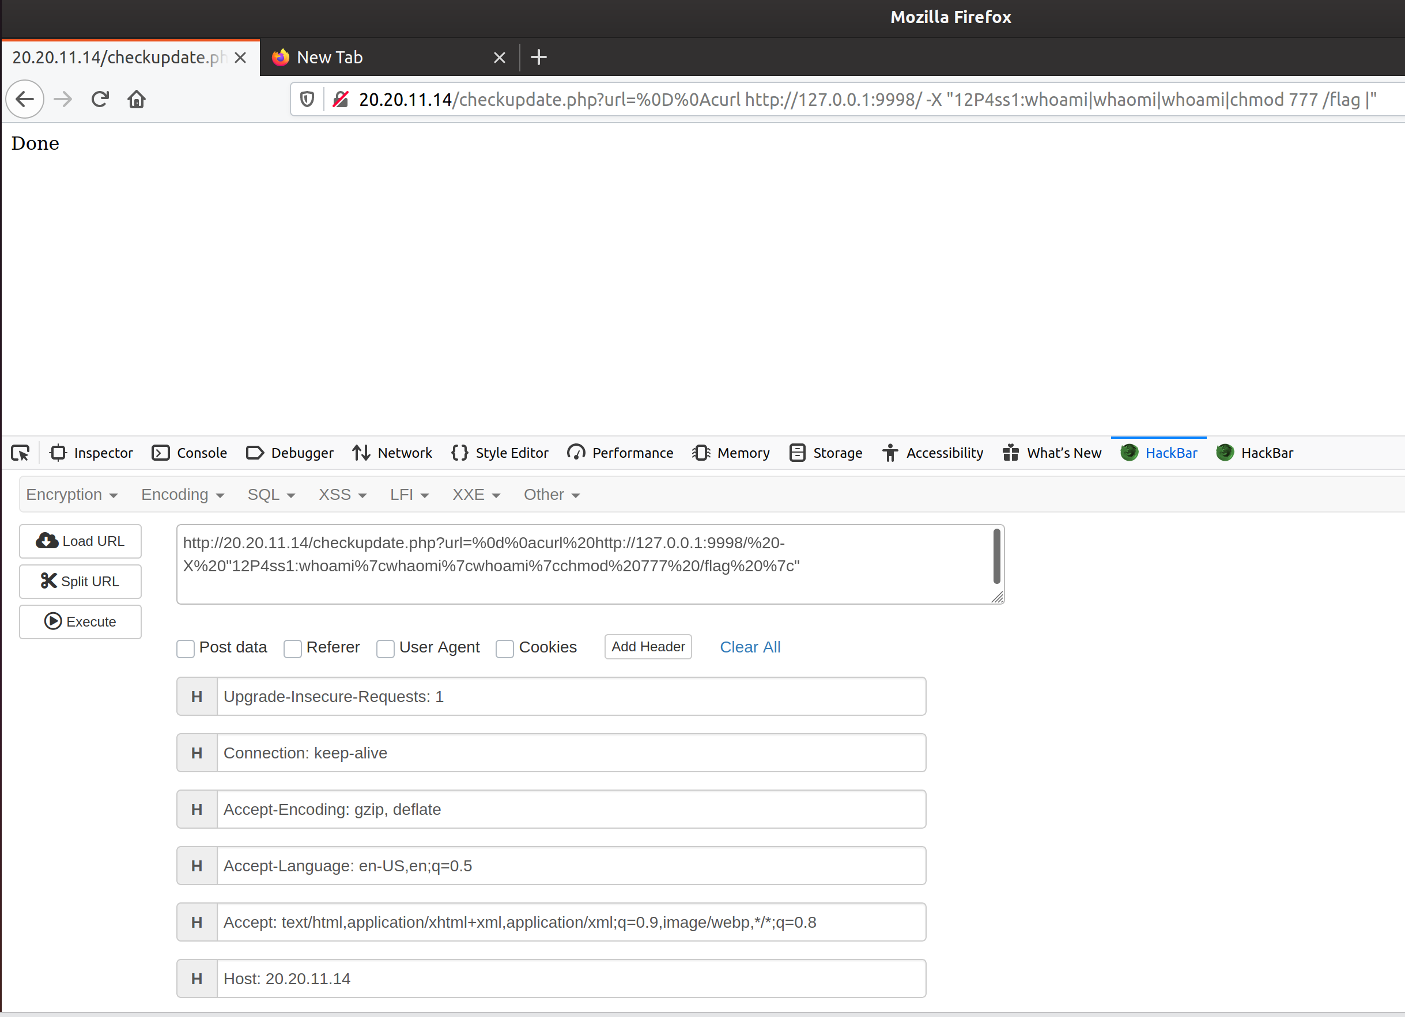Viewport: 1405px width, 1017px height.
Task: Reload the current page
Action: 100,99
